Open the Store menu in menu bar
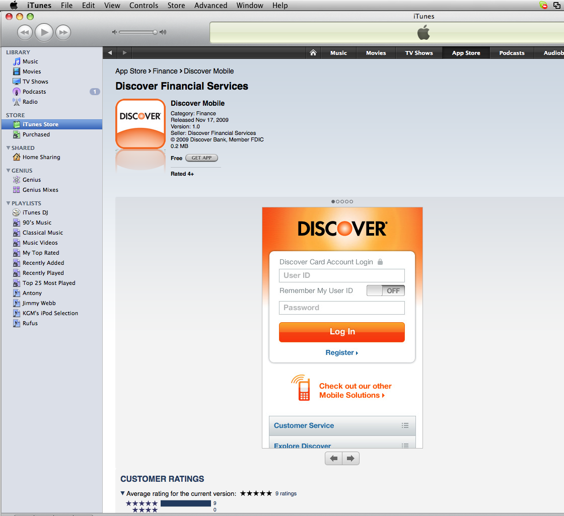 tap(176, 6)
